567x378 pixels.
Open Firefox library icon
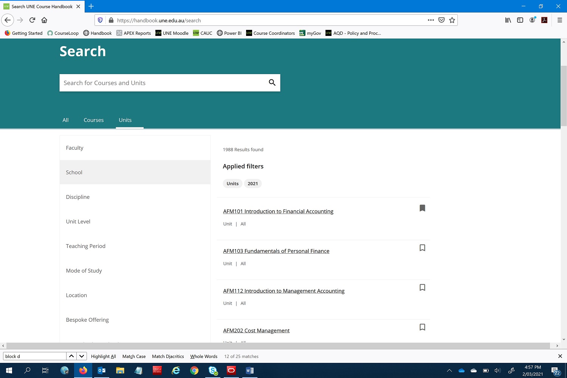click(508, 20)
